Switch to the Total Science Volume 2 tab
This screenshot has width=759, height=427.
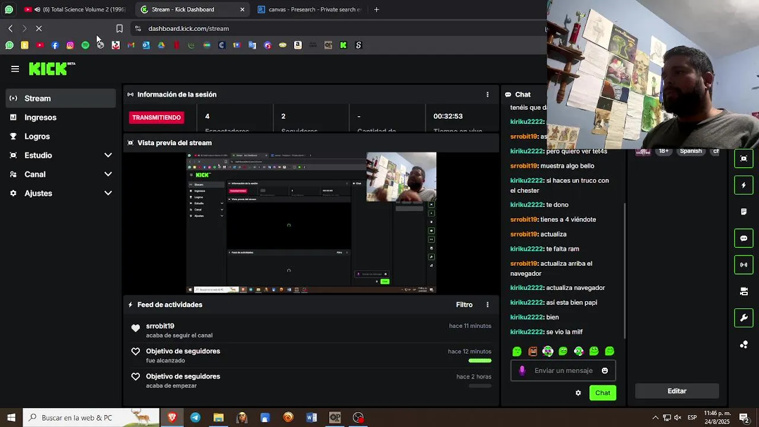pos(75,9)
